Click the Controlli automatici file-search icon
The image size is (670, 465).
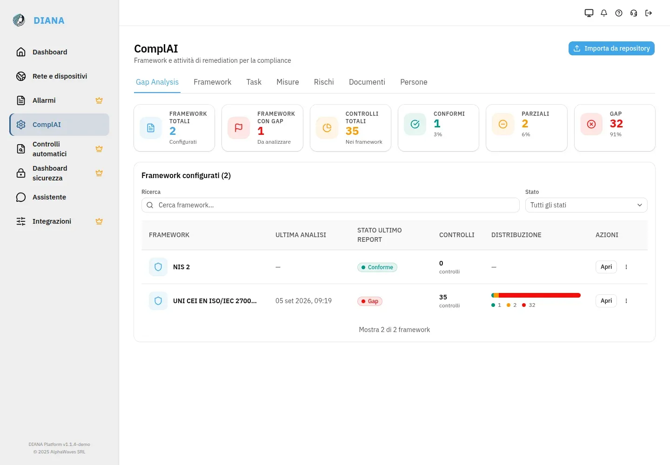(21, 149)
